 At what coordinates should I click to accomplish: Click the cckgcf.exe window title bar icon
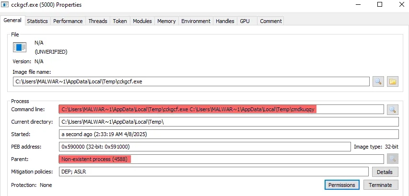(5, 5)
